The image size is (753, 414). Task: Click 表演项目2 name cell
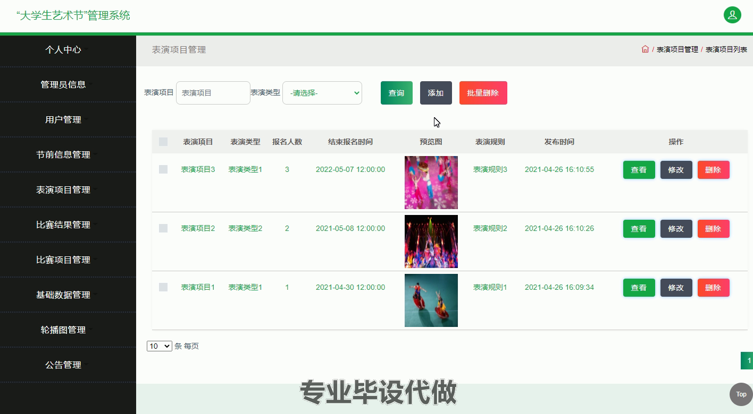pos(198,228)
